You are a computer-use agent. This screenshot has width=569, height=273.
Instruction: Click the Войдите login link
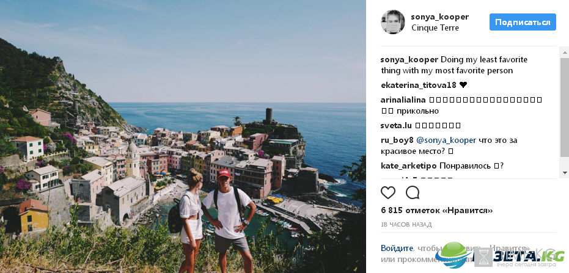(397, 249)
